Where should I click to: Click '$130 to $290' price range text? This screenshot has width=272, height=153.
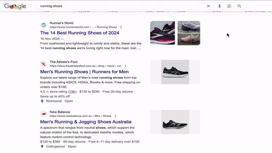click(x=89, y=91)
